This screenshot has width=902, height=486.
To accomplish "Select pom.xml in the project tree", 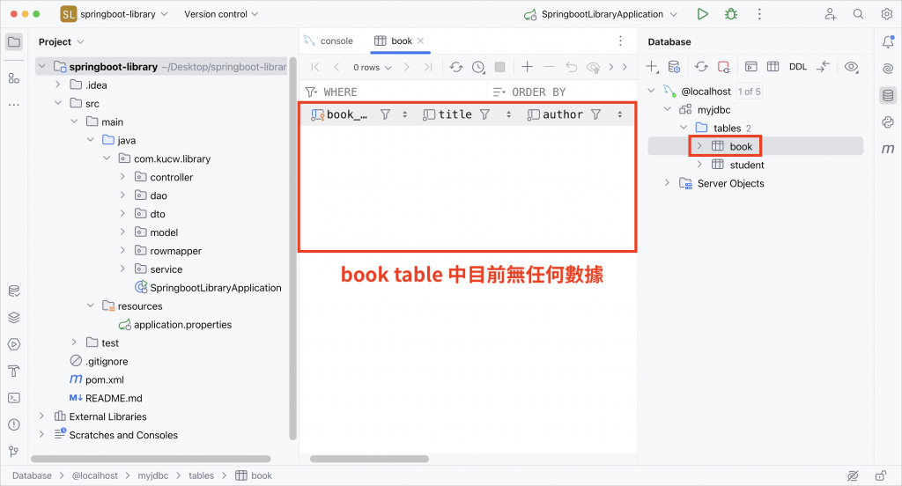I will (x=97, y=380).
